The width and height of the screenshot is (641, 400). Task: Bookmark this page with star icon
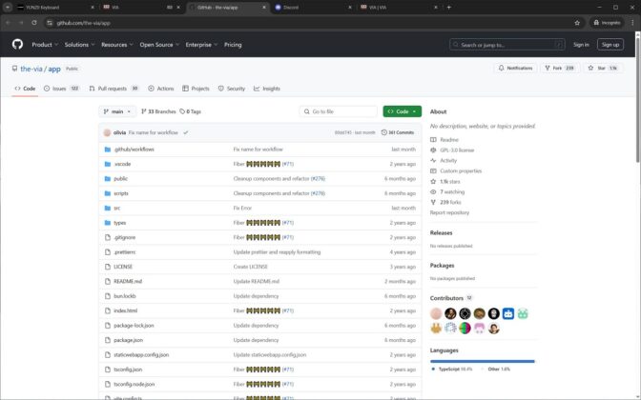(577, 23)
